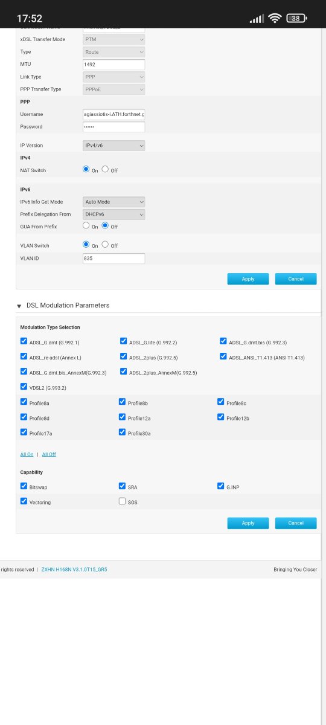Set NAT Switch to Off
Viewport: 326px width, 725px height.
105,170
